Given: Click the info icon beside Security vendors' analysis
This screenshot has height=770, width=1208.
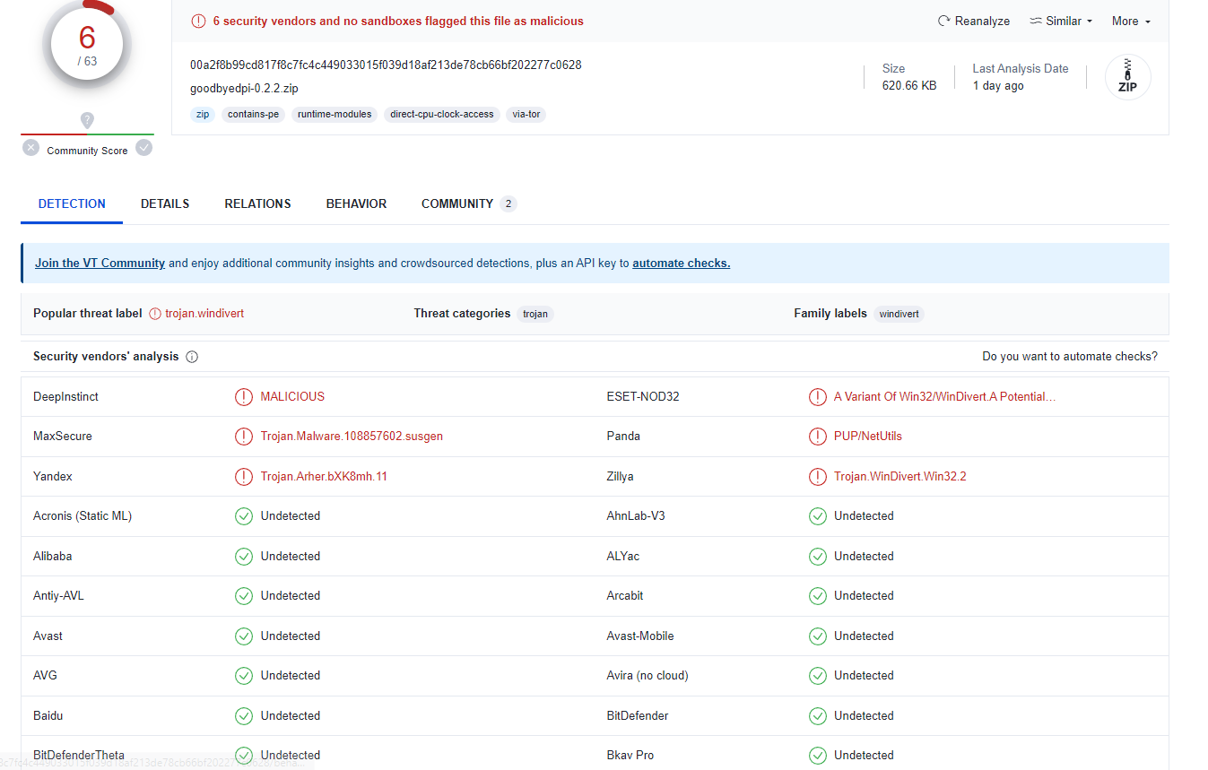Looking at the screenshot, I should click(192, 357).
